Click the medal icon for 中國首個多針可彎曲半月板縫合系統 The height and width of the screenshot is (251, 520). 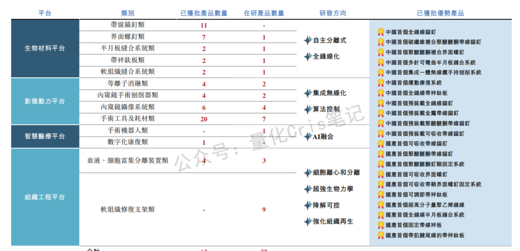tap(381, 62)
